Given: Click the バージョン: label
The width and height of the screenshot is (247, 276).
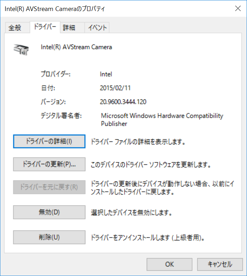Looking at the screenshot, I should [x=54, y=102].
